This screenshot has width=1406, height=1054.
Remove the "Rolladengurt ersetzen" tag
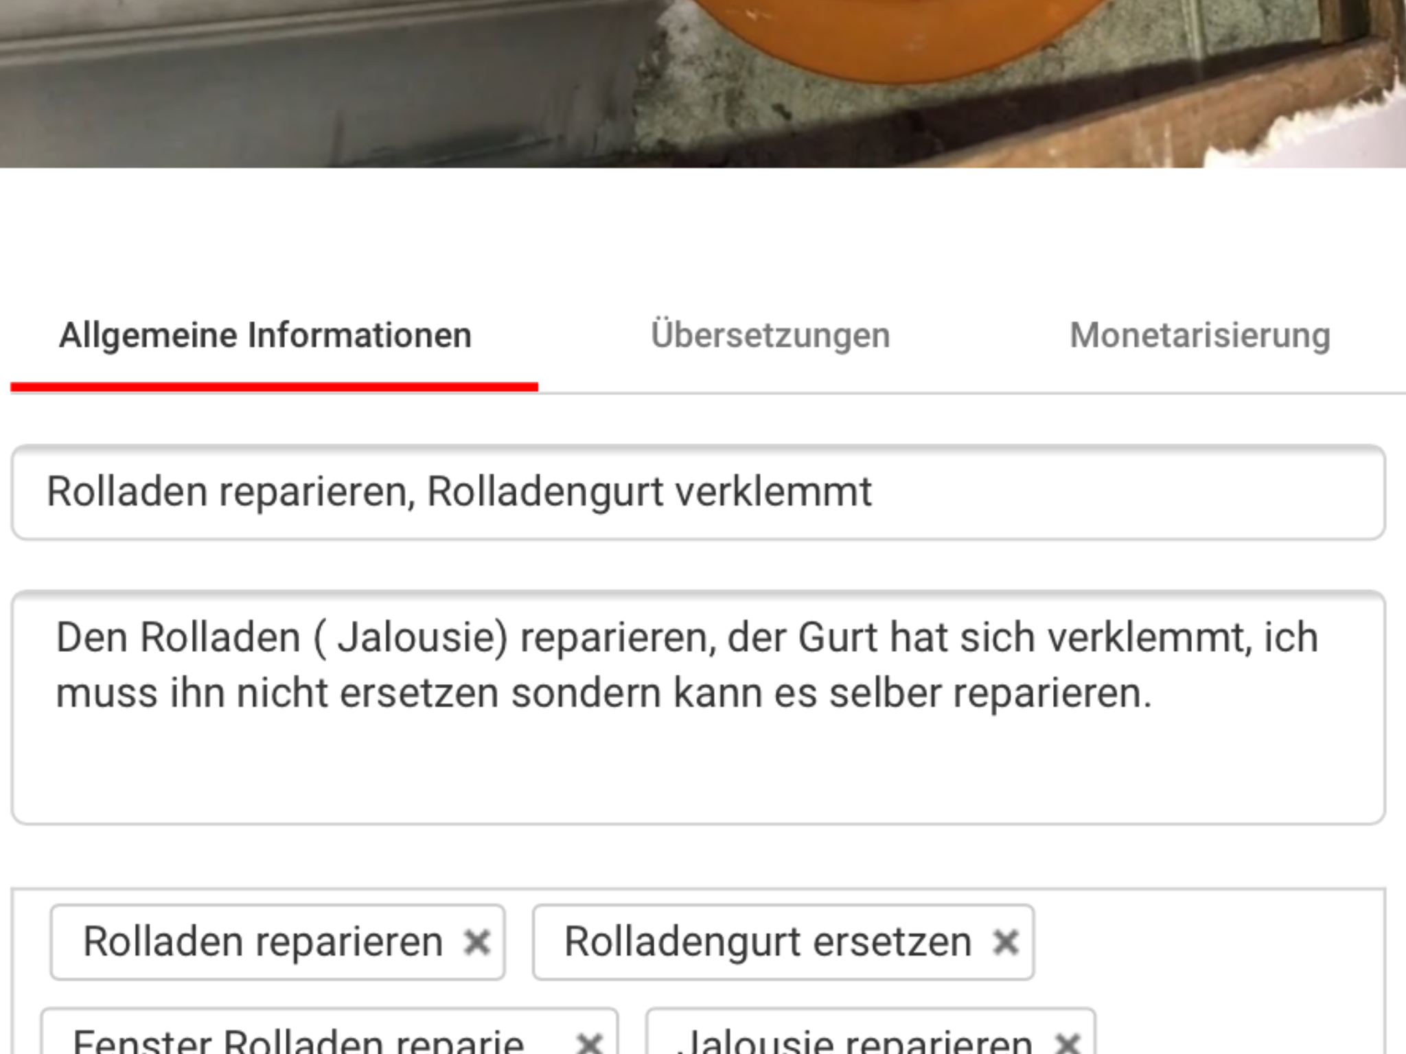[x=1005, y=942]
